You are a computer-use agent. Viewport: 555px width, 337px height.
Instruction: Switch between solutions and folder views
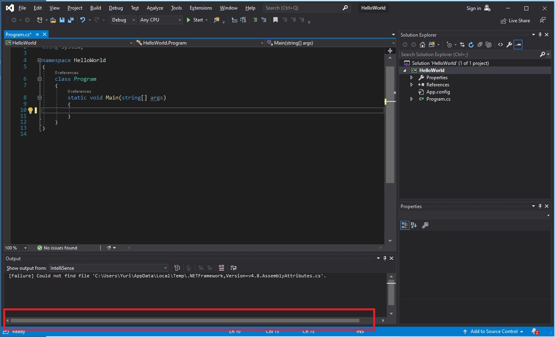432,45
